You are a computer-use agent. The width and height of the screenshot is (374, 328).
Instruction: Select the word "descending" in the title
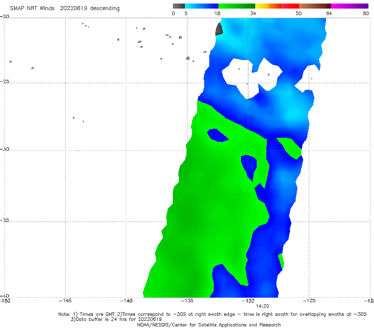point(105,9)
